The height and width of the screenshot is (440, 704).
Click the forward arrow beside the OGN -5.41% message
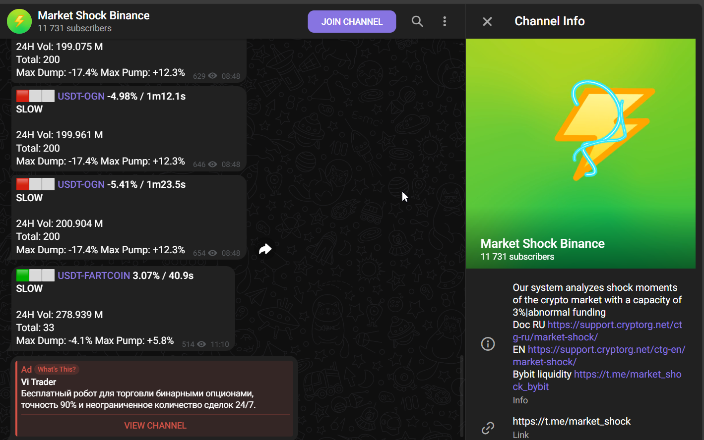point(265,249)
